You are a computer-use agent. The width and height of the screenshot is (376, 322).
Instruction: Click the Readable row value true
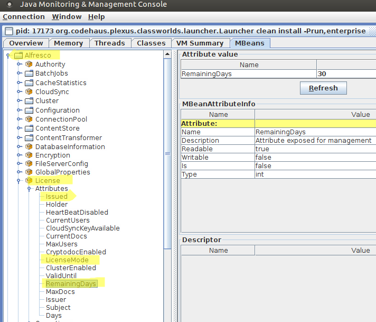[315, 149]
